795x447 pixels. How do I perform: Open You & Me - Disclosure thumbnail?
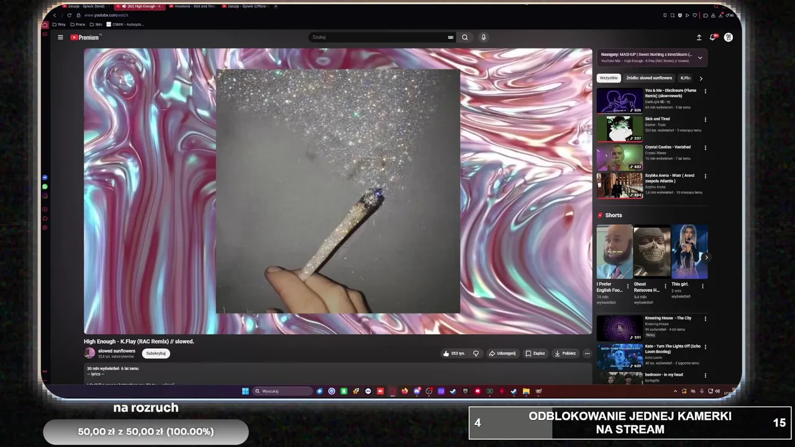(x=619, y=101)
